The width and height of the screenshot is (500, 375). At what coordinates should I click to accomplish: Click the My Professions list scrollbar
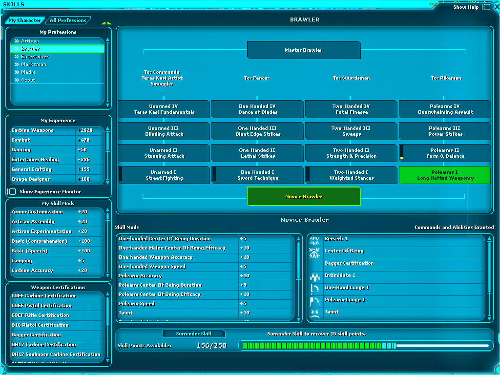tap(107, 72)
